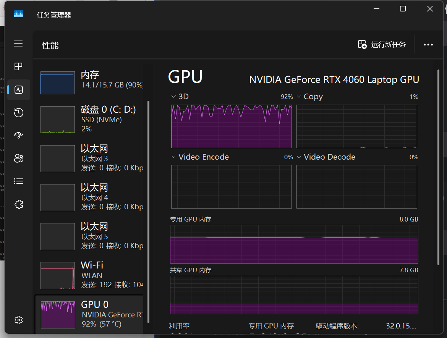Open the Startup apps page icon
447x338 pixels.
pos(19,135)
